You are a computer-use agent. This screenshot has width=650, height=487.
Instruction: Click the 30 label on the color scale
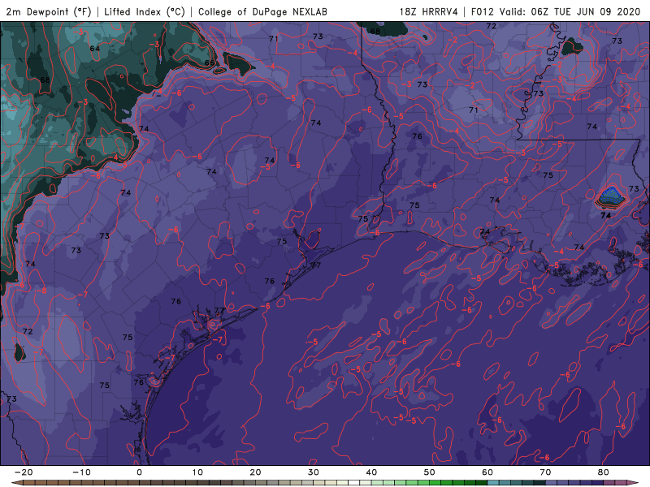(x=314, y=472)
